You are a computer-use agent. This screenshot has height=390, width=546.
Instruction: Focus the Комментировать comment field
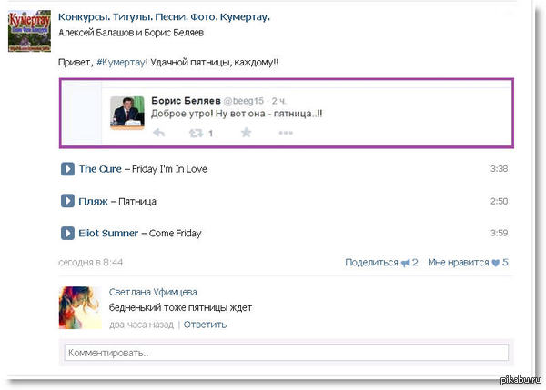tap(287, 352)
